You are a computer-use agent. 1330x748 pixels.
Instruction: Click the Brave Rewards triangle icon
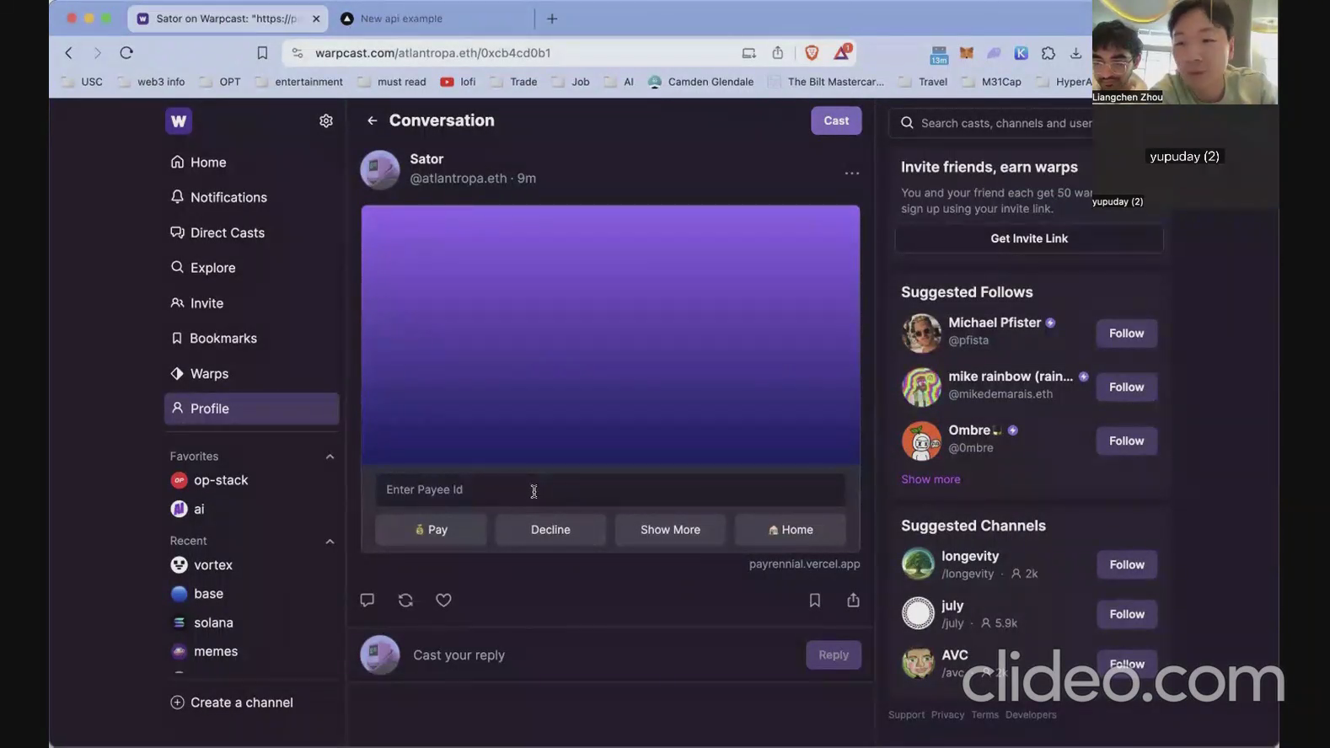pos(842,52)
